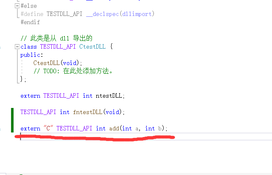Click the __declspec(dllimport) text
272x175 pixels.
(120, 14)
